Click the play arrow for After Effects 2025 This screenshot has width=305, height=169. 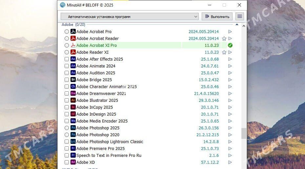point(230,59)
